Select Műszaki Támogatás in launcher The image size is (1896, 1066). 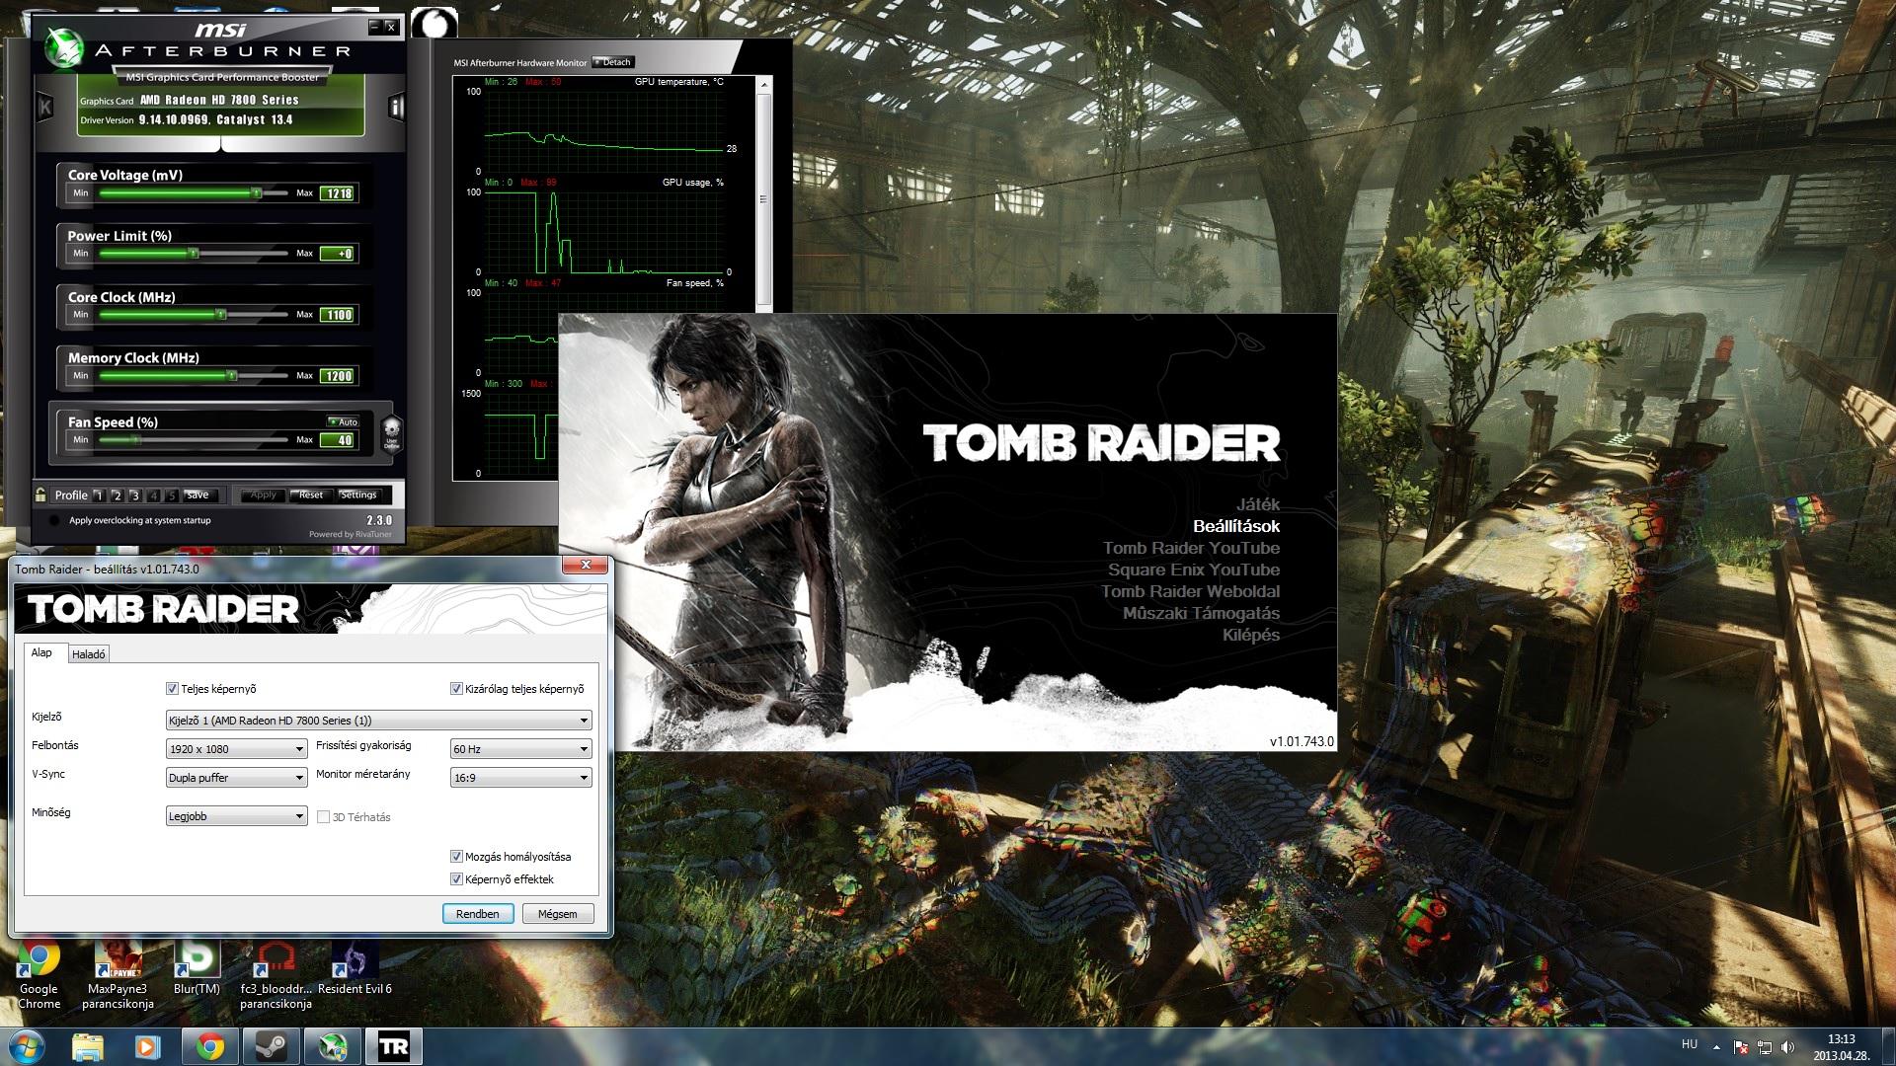1201,613
